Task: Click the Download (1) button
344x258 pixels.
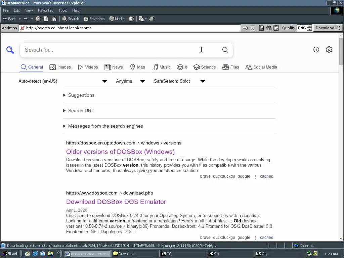Action: pyautogui.click(x=328, y=28)
